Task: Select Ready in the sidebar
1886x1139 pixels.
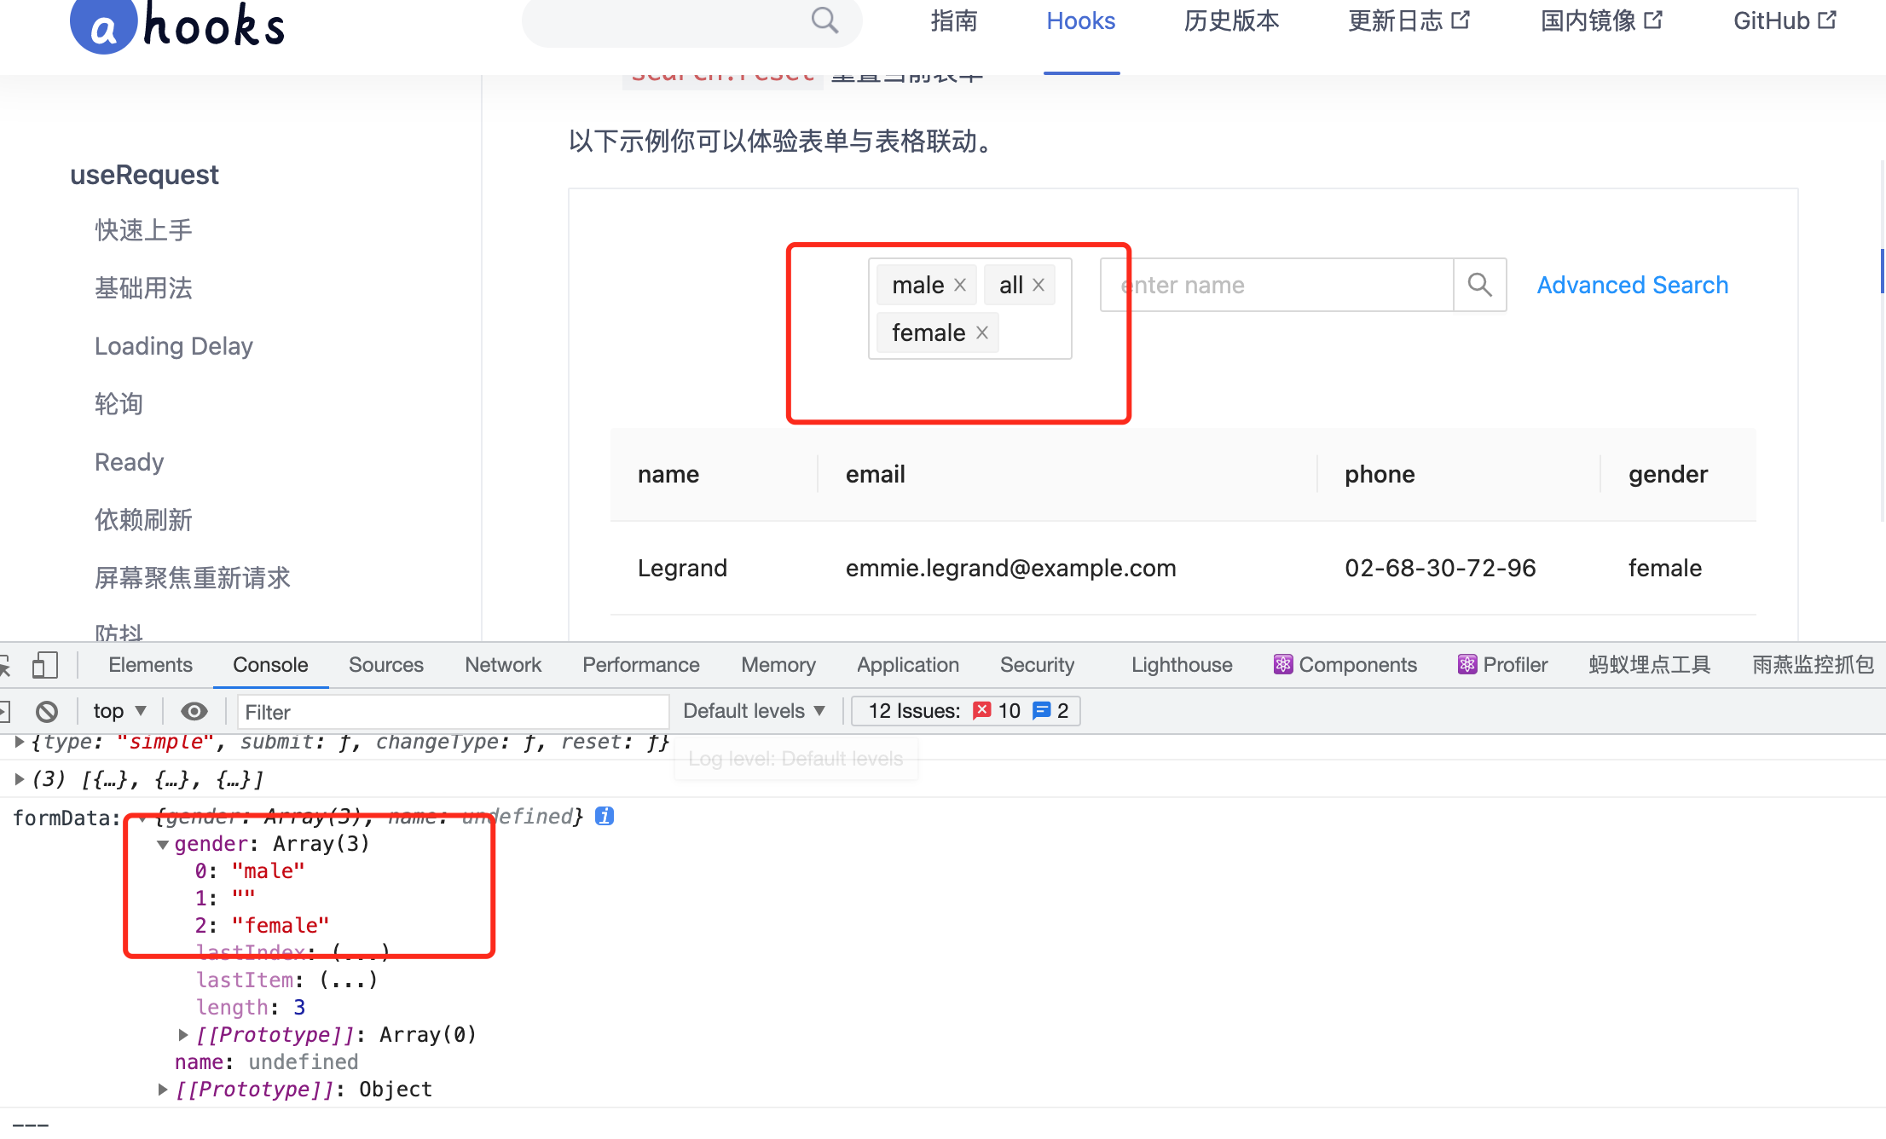Action: (129, 462)
